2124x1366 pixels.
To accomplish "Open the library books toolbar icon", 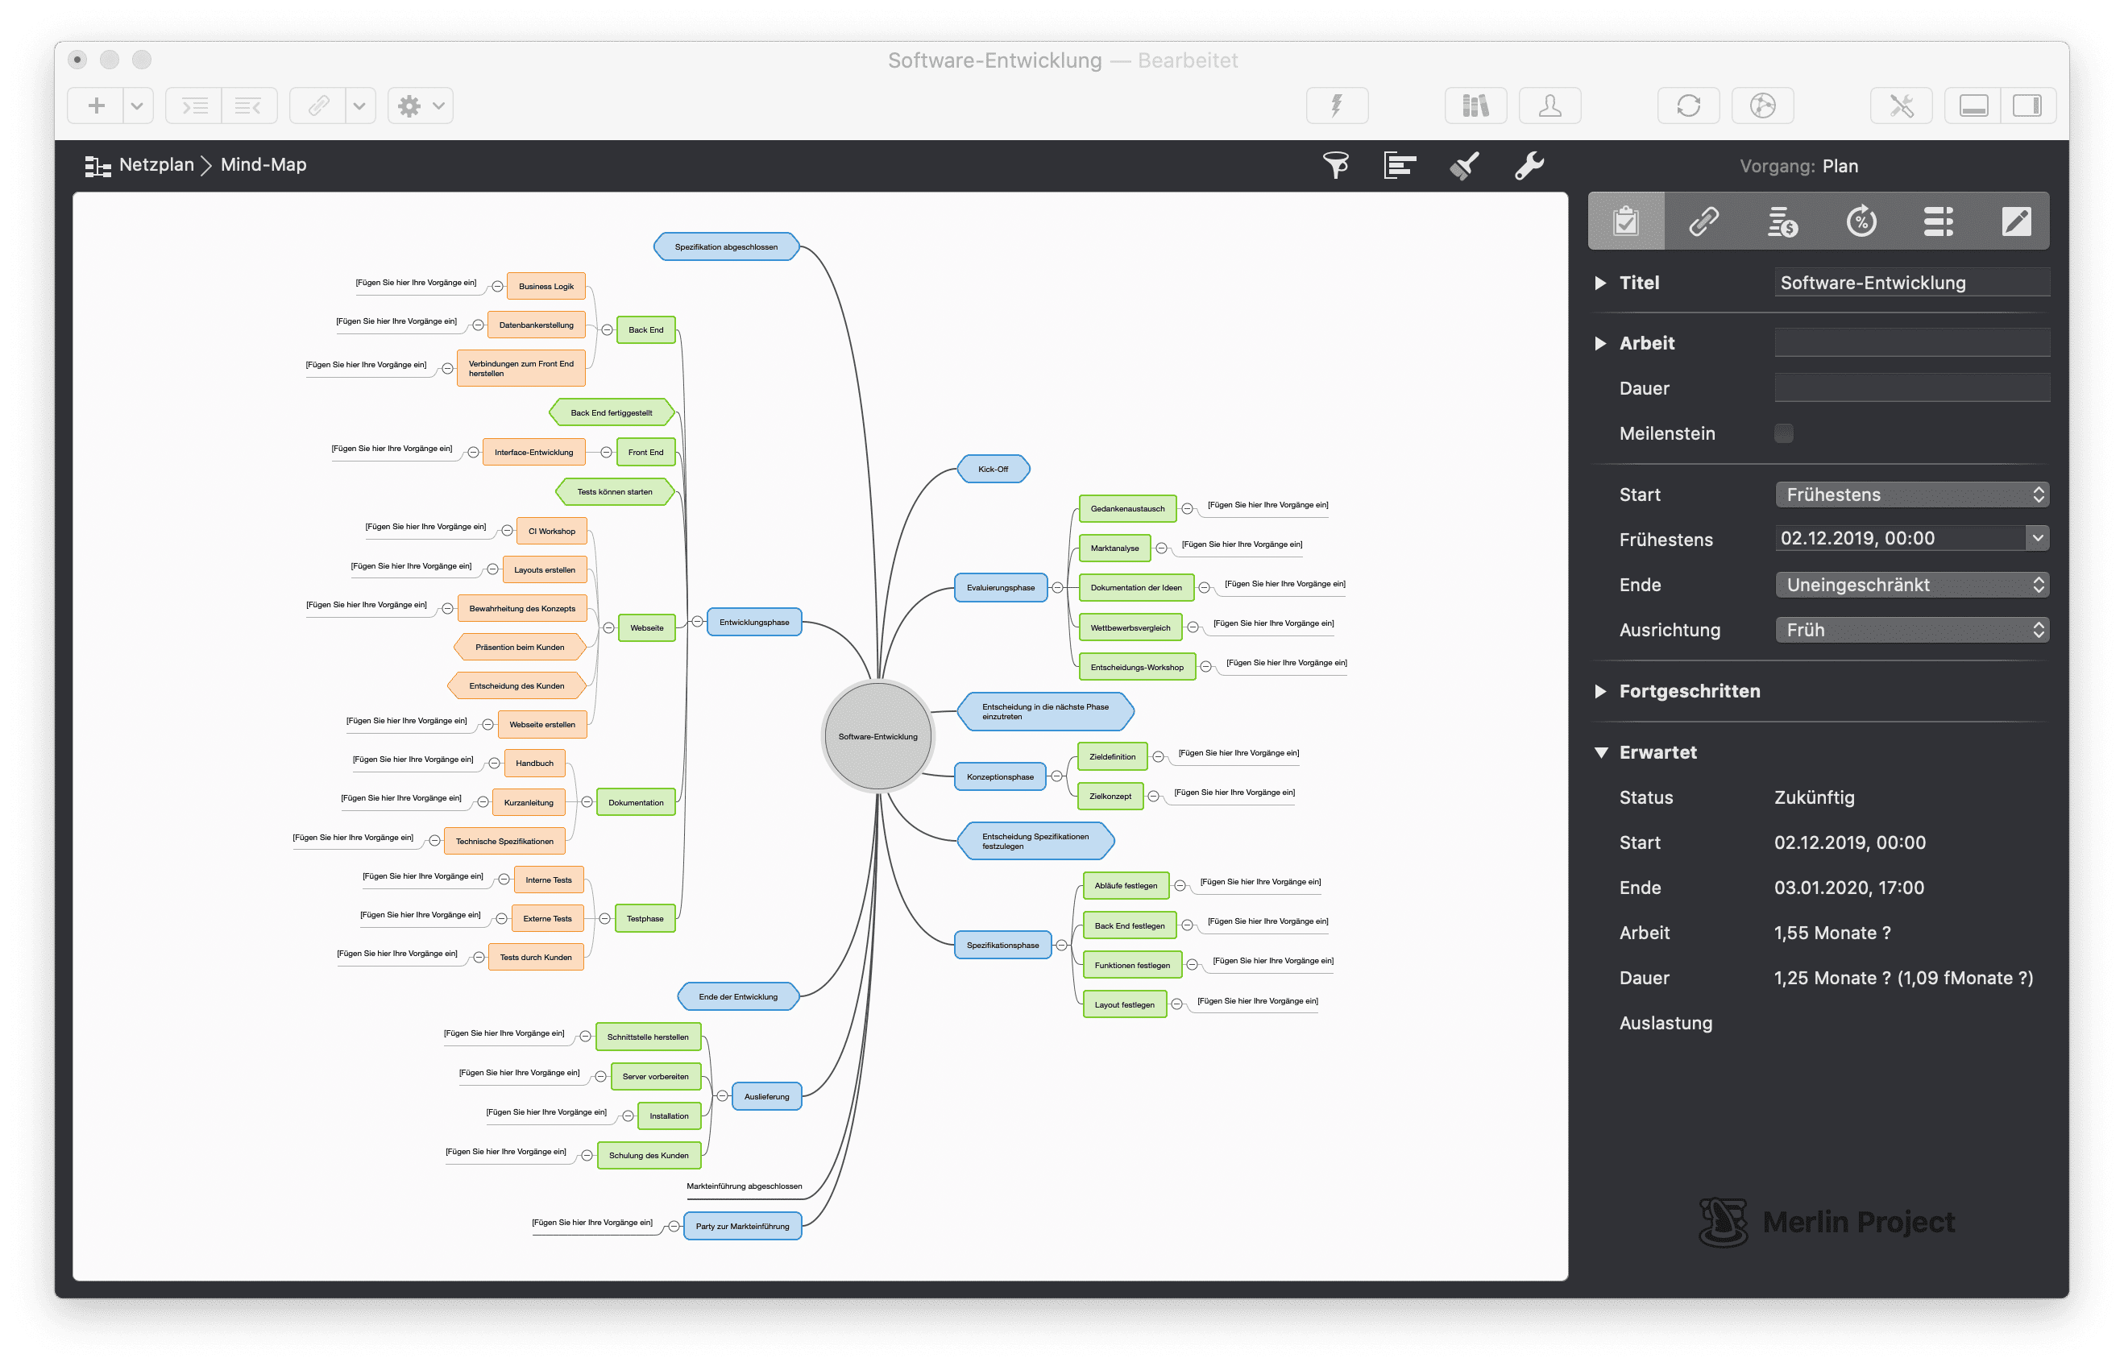I will tap(1475, 106).
